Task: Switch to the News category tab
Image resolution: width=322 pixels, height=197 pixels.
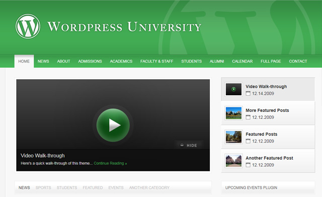Action: pyautogui.click(x=24, y=188)
